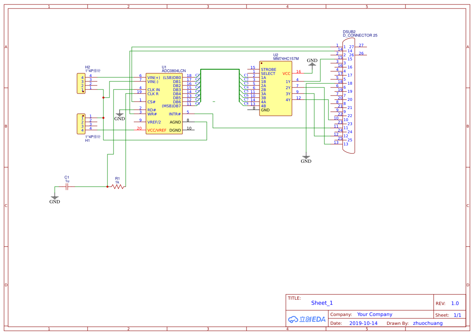Select the H1 1*4P header component
The image size is (474, 335).
tap(81, 124)
